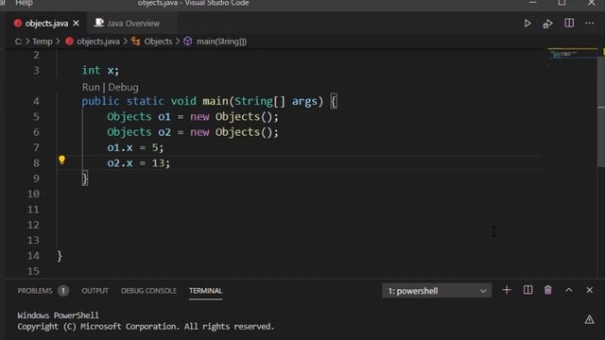The height and width of the screenshot is (340, 605).
Task: Split the editor to the right
Action: pyautogui.click(x=569, y=23)
